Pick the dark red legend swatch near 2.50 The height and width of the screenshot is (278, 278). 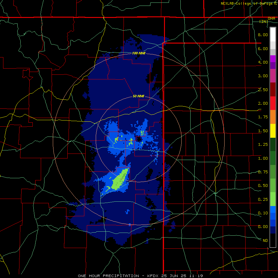(273, 90)
